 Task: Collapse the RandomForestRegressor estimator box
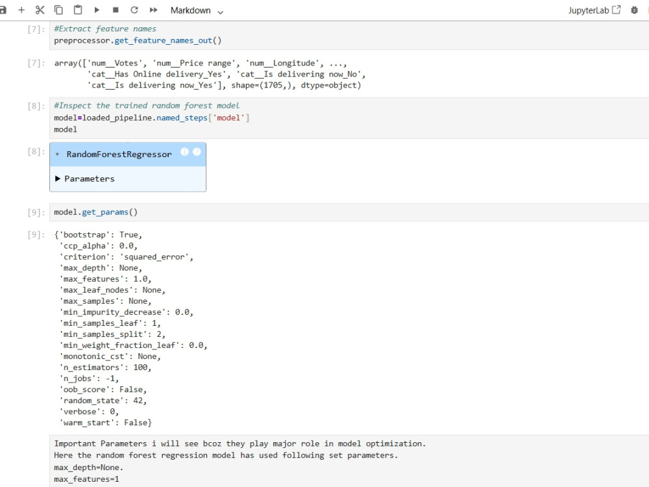[58, 155]
